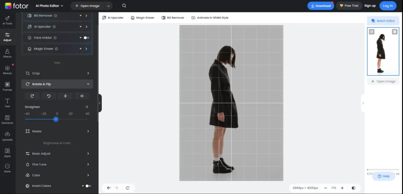Click the Straighten value -2

click(x=86, y=107)
